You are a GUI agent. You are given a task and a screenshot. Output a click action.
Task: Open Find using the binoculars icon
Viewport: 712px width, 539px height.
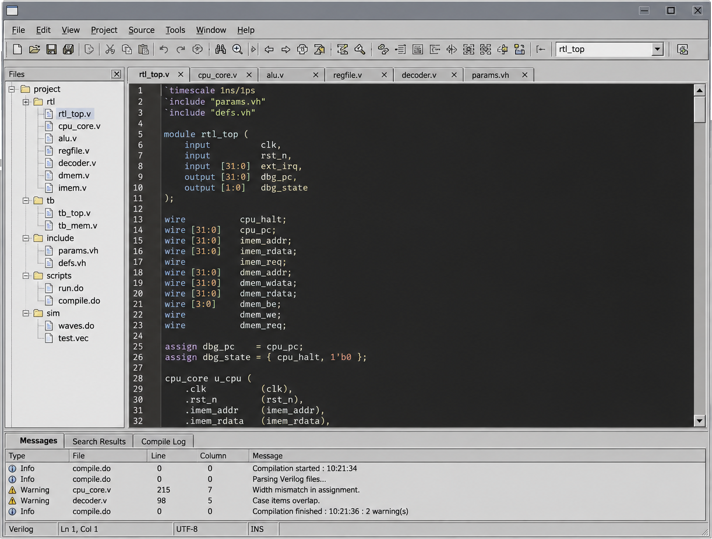click(x=220, y=50)
